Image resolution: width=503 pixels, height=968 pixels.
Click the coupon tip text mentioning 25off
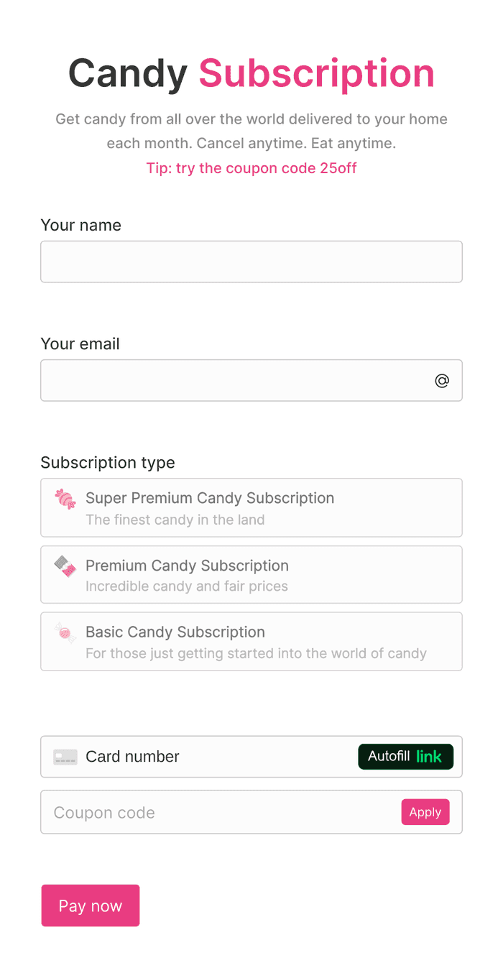coord(251,167)
